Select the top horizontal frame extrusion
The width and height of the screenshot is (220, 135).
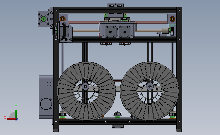click(x=117, y=10)
